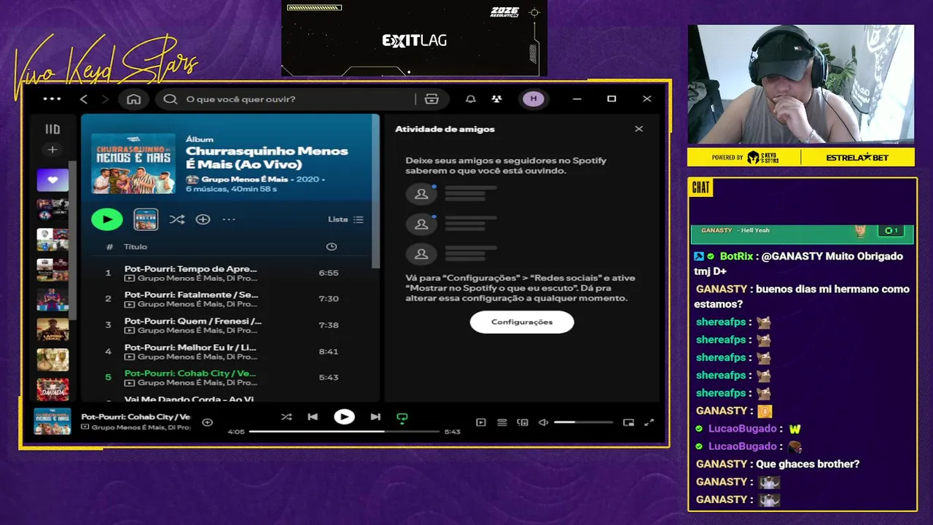Image resolution: width=933 pixels, height=525 pixels.
Task: Open the Queue icon
Action: click(501, 422)
